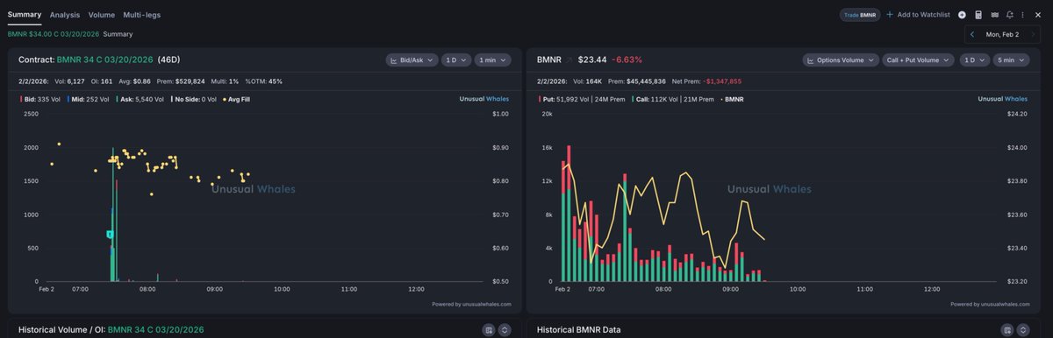
Task: Open the Bid/Ask chart type dropdown
Action: (412, 60)
